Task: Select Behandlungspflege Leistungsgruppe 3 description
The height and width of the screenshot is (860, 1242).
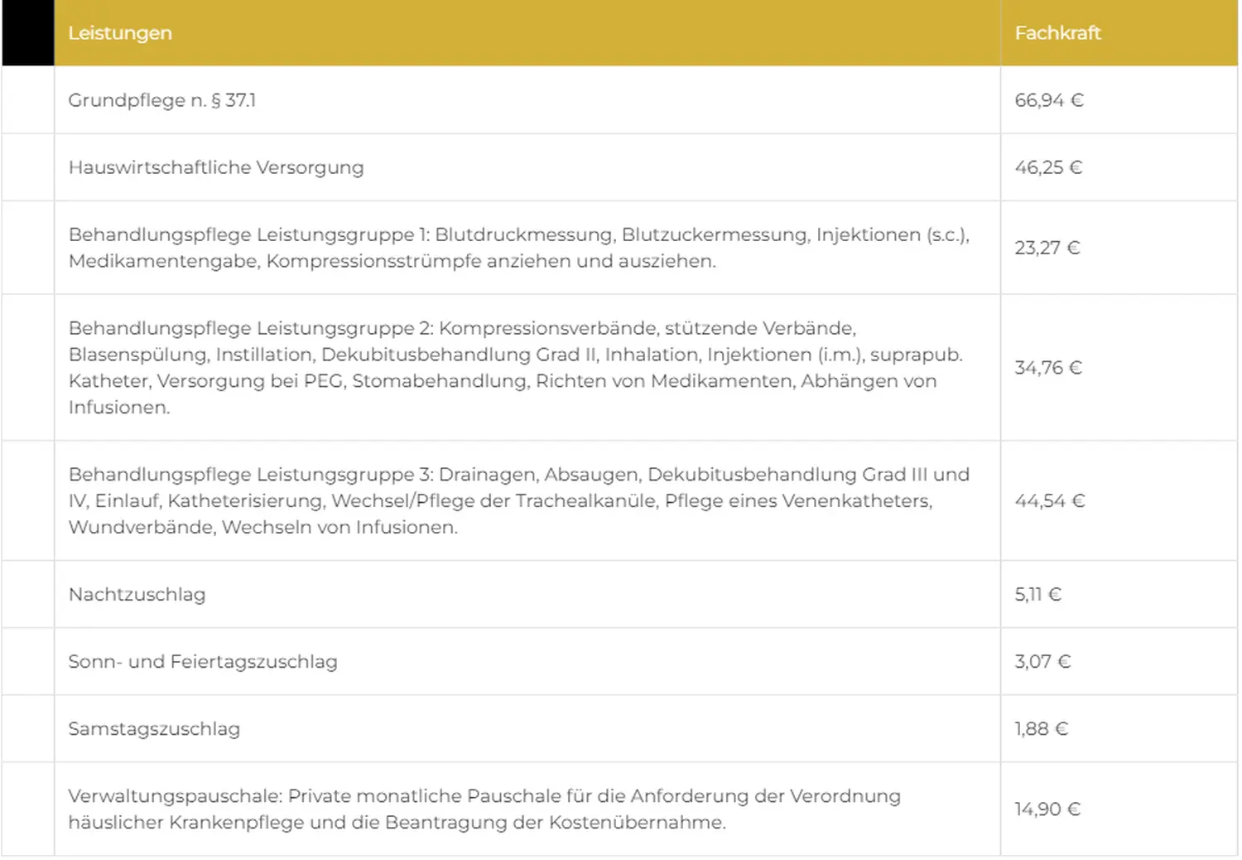Action: point(519,500)
